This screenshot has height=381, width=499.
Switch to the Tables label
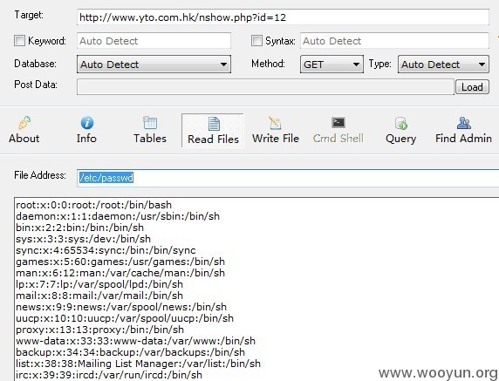(150, 139)
